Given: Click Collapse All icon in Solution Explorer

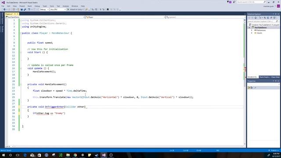Looking at the screenshot, I should [x=271, y=18].
